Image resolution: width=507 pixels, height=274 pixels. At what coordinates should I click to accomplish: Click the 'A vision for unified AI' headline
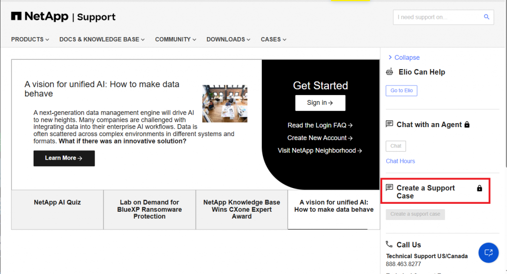102,89
